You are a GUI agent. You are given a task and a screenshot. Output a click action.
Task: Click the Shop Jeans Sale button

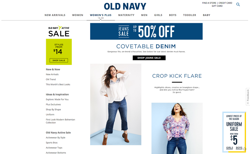(x=149, y=58)
